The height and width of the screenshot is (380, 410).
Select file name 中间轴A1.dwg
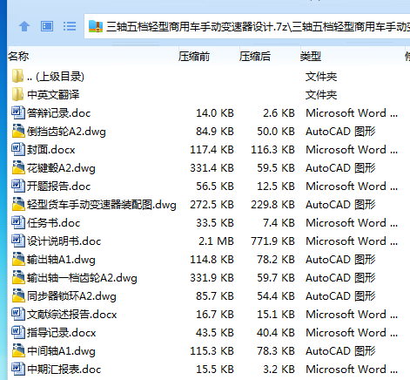(61, 351)
